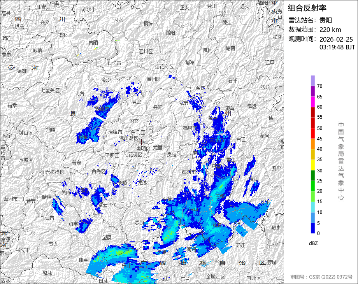Image resolution: width=358 pixels, height=284 pixels.
Task: Click the legend value label 70
Action: (x=319, y=86)
